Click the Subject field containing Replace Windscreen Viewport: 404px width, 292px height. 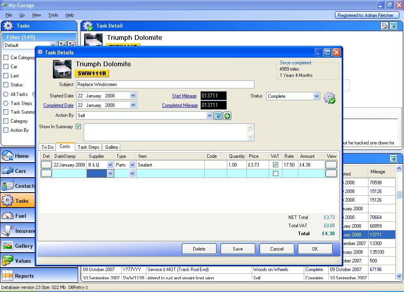point(165,84)
